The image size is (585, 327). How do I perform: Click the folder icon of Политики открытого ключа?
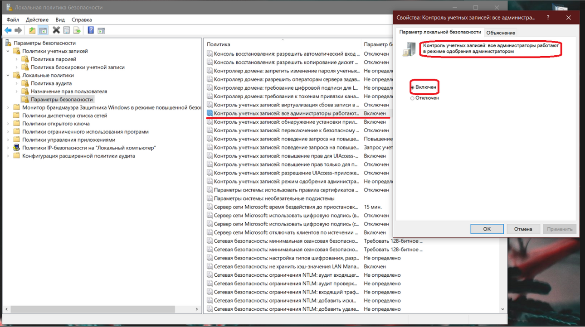(x=17, y=124)
